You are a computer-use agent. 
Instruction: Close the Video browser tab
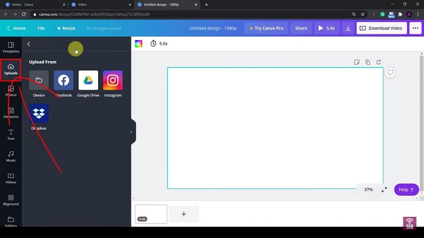pos(130,5)
